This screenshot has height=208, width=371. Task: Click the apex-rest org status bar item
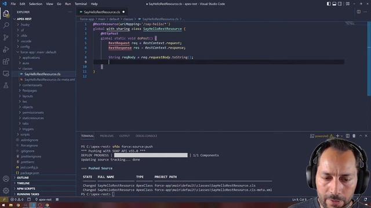[43, 199]
